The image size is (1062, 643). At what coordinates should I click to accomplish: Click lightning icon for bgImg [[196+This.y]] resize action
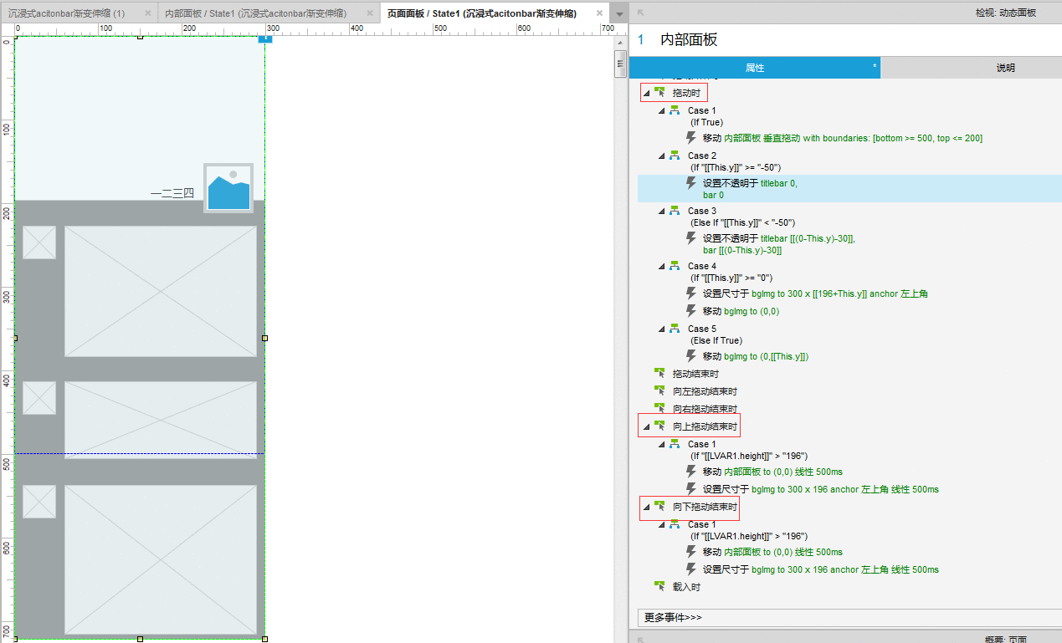(x=691, y=293)
